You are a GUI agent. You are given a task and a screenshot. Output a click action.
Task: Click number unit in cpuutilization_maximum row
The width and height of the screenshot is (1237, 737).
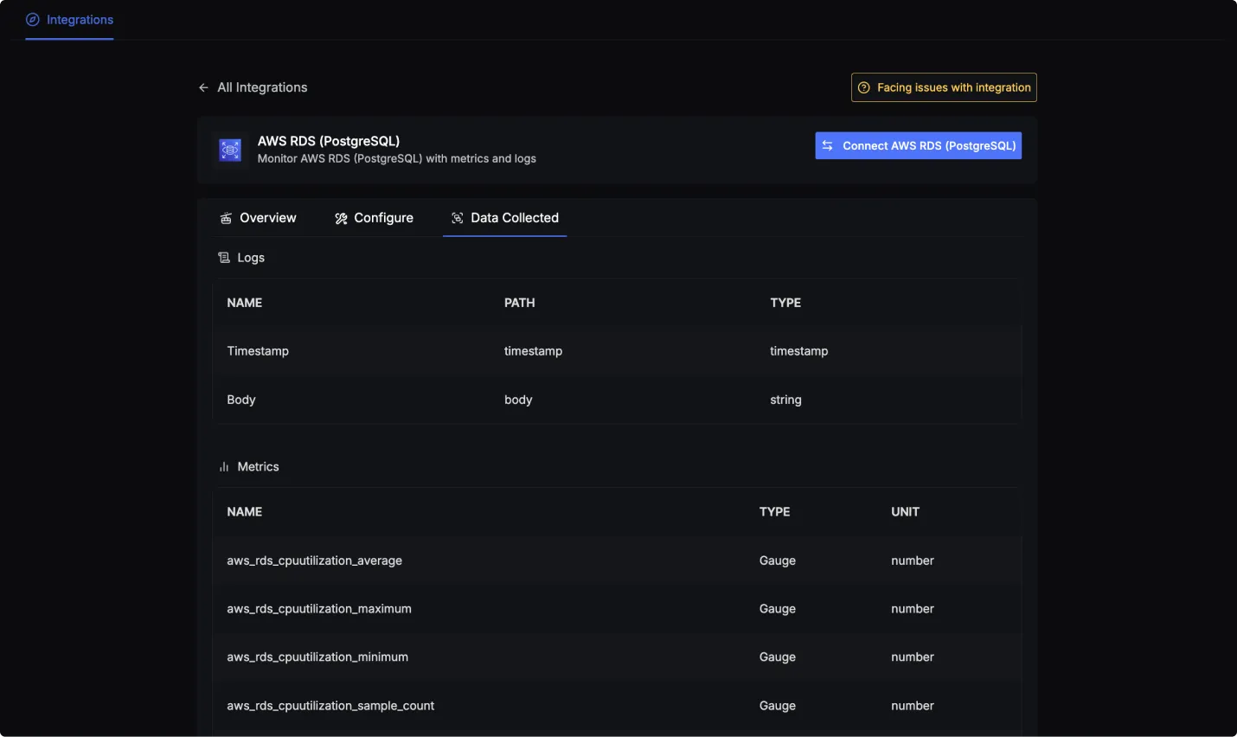tap(913, 609)
